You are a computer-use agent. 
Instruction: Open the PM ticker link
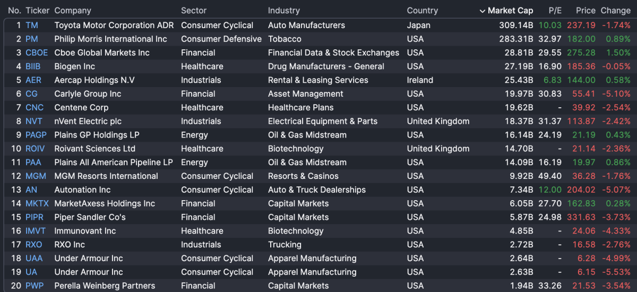click(32, 39)
